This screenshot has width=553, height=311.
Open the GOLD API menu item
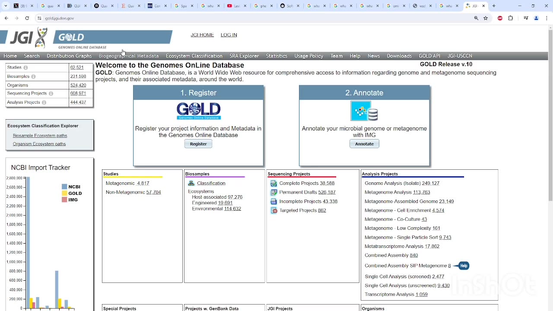click(429, 56)
